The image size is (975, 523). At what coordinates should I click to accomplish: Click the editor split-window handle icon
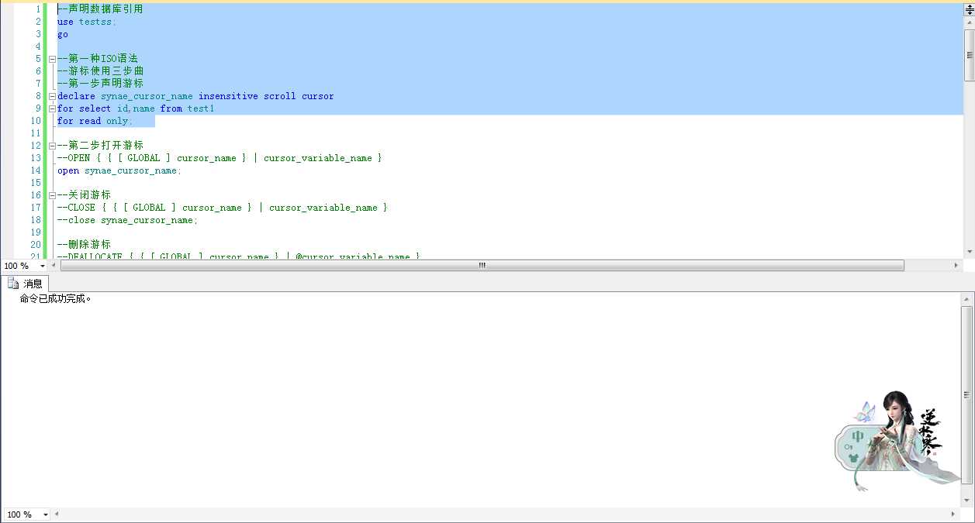tap(969, 9)
